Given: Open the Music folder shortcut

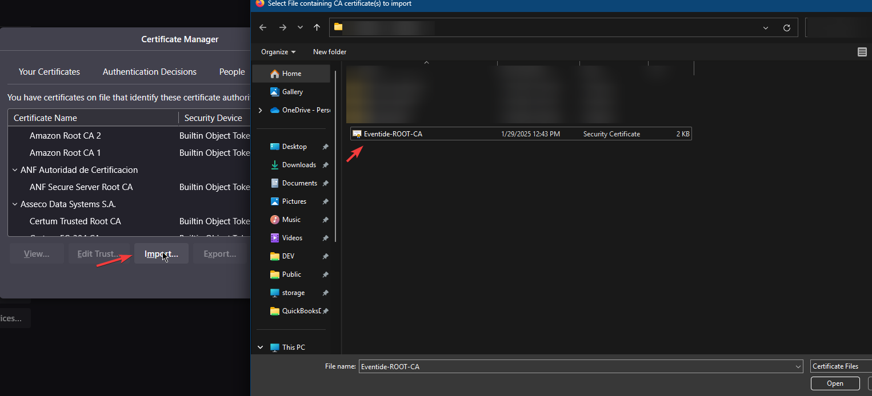Looking at the screenshot, I should click(291, 220).
